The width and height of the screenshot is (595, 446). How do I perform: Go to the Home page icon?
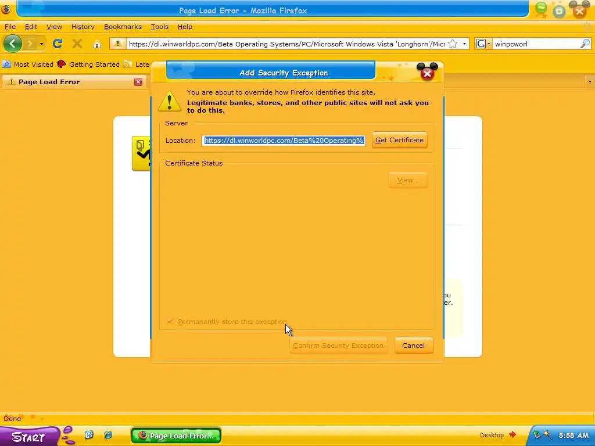coord(97,44)
